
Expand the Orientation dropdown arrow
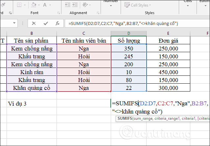pos(90,5)
